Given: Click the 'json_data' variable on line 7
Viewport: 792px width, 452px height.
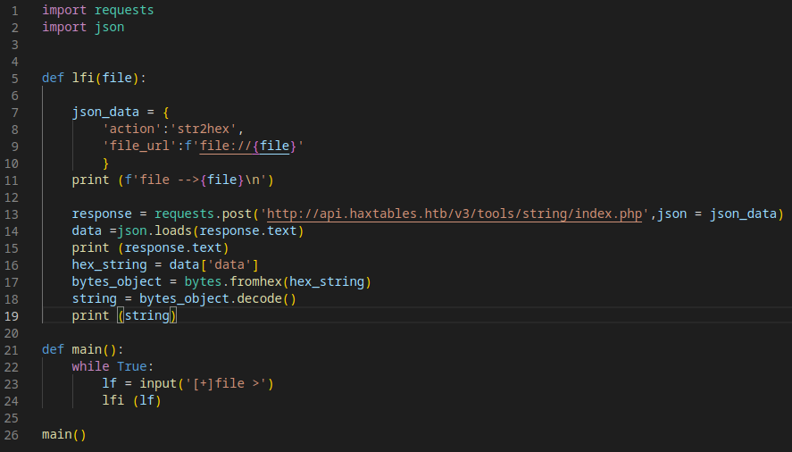Looking at the screenshot, I should pyautogui.click(x=105, y=112).
